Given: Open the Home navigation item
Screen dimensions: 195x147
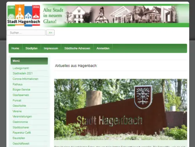Looking at the screenshot, I should 15,48.
